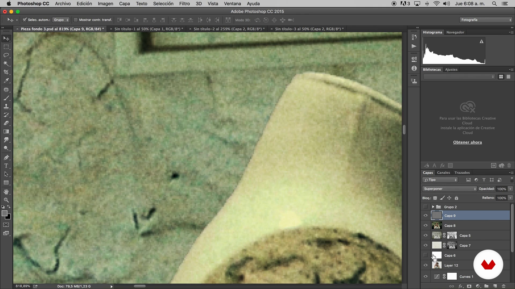Select the Magic Wand tool
The width and height of the screenshot is (515, 289).
tap(6, 64)
